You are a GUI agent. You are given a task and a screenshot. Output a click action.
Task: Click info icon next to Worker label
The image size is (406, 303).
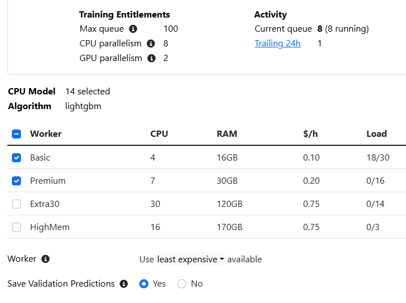pos(46,259)
